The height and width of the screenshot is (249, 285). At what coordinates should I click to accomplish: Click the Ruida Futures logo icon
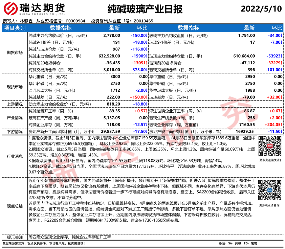(x=11, y=8)
